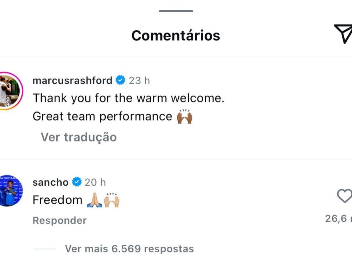The height and width of the screenshot is (264, 352).
Task: Click the verified badge next to sancho
Action: 77,182
